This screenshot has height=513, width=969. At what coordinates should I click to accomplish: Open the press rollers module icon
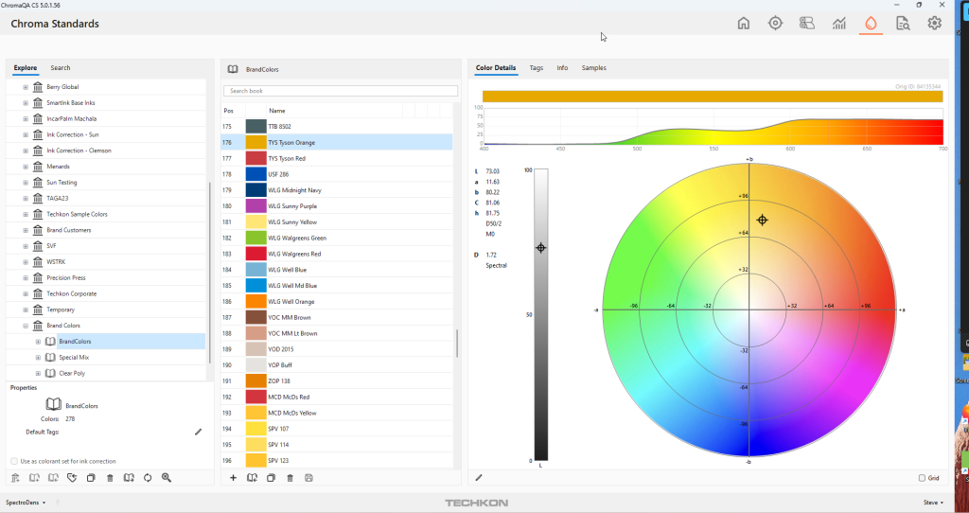[x=806, y=24]
